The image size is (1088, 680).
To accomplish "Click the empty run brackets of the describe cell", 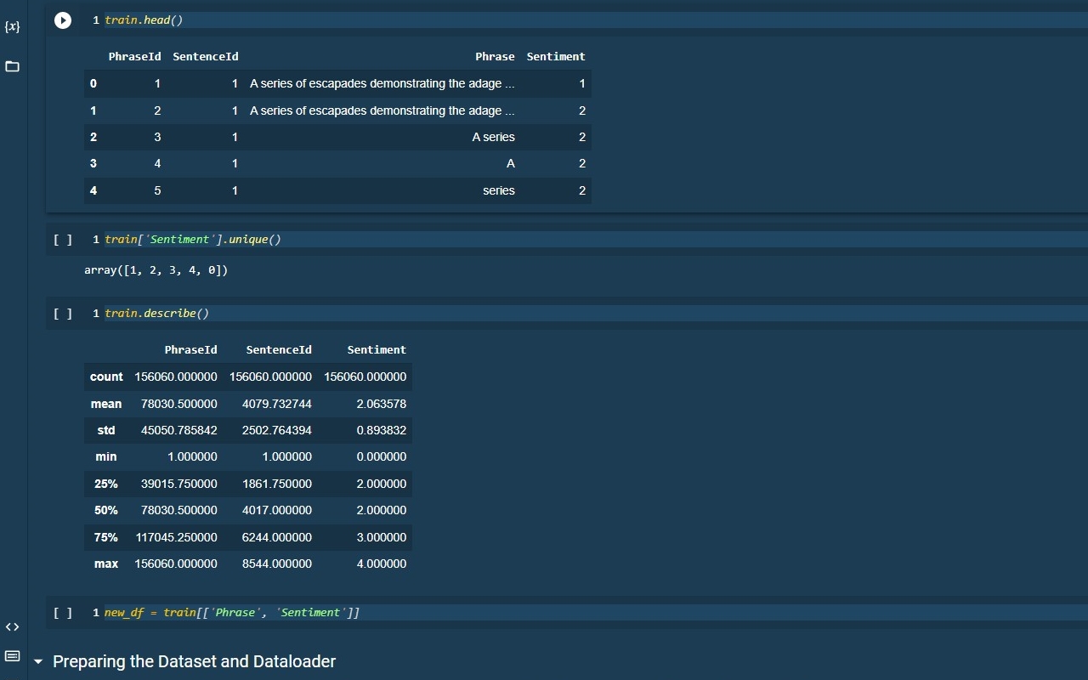I will (x=63, y=313).
